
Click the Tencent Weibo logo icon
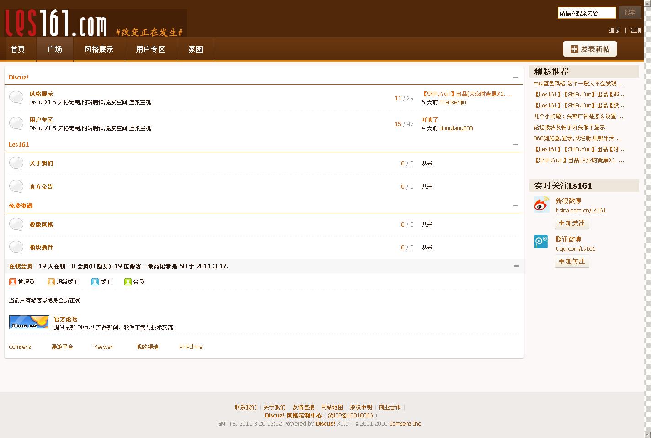tap(541, 242)
